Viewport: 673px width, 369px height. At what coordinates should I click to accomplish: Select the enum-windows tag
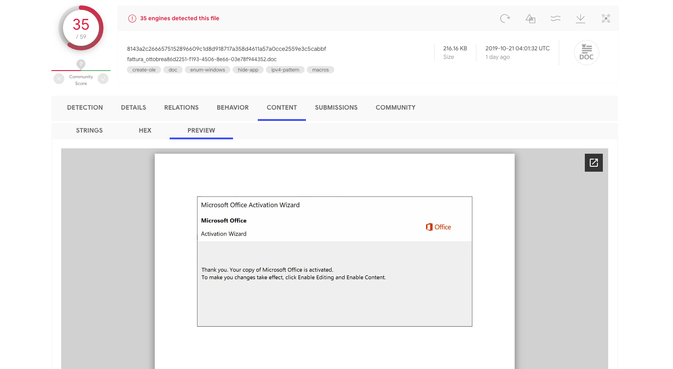point(207,70)
